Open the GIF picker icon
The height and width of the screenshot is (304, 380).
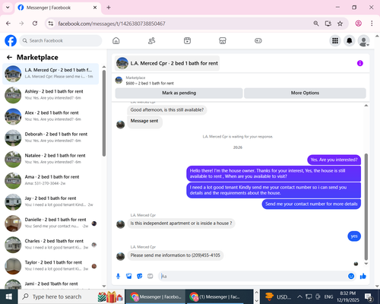click(x=150, y=276)
